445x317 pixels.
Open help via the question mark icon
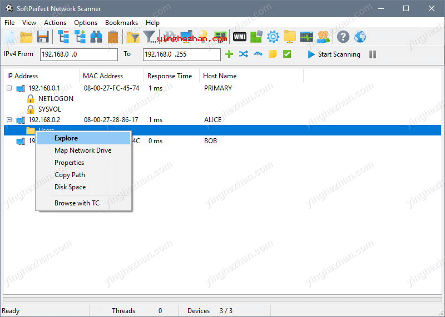pyautogui.click(x=343, y=37)
